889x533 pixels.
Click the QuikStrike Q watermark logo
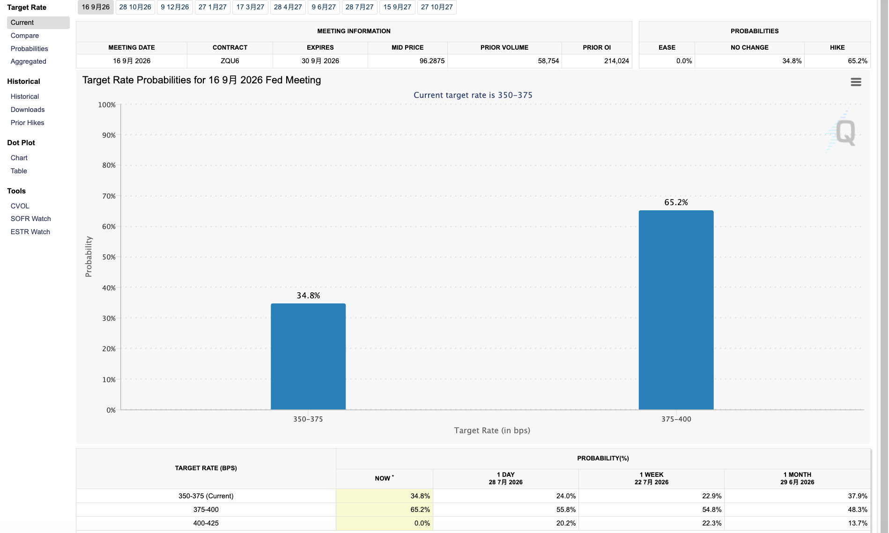[x=844, y=133]
